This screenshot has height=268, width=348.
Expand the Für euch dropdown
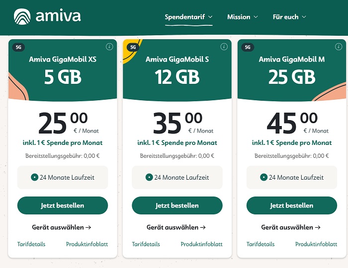click(289, 17)
